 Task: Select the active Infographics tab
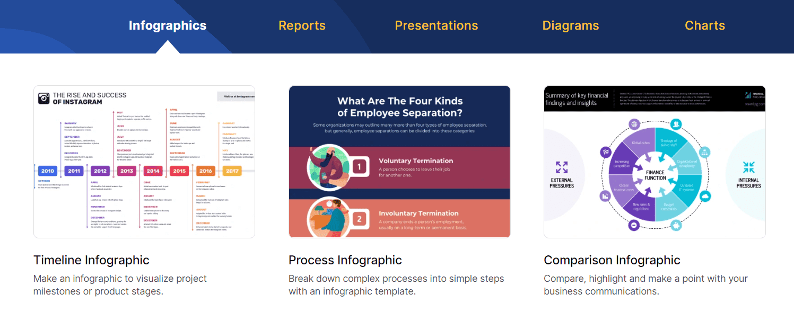pos(168,25)
